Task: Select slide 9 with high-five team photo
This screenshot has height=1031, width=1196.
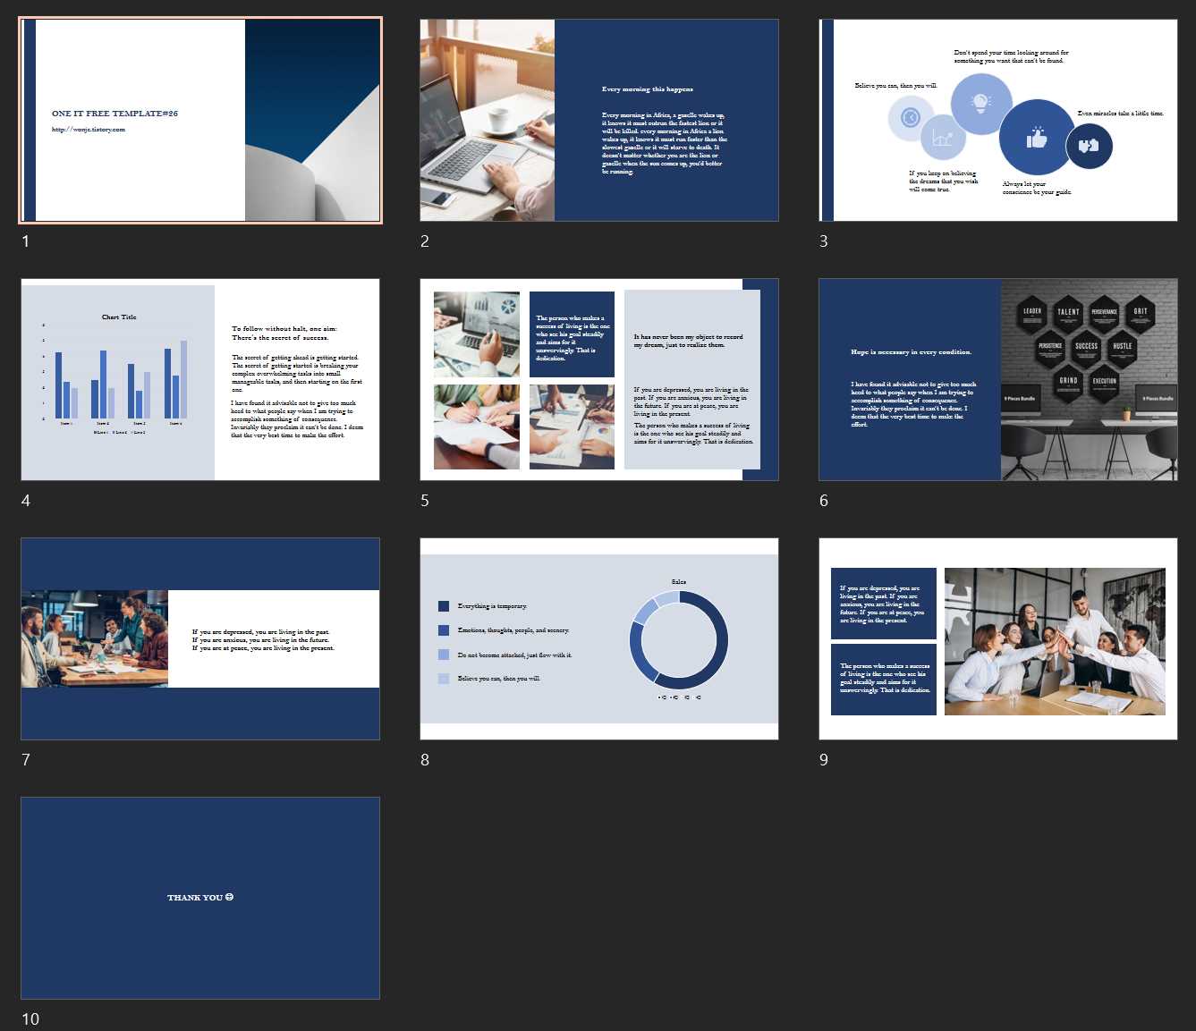Action: (x=998, y=638)
